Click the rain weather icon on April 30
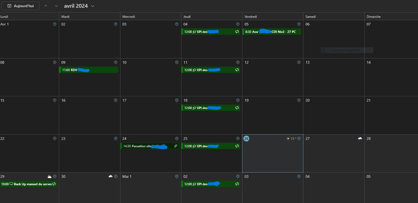Screen dimensions: 418x203 tap(110, 177)
